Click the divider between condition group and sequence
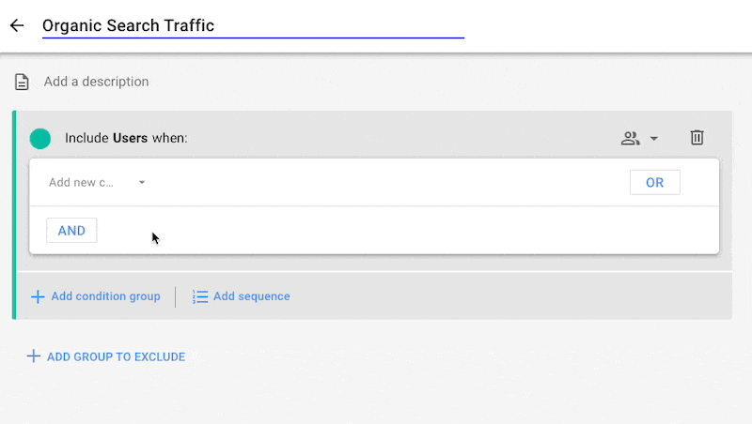This screenshot has height=424, width=752. click(x=176, y=296)
